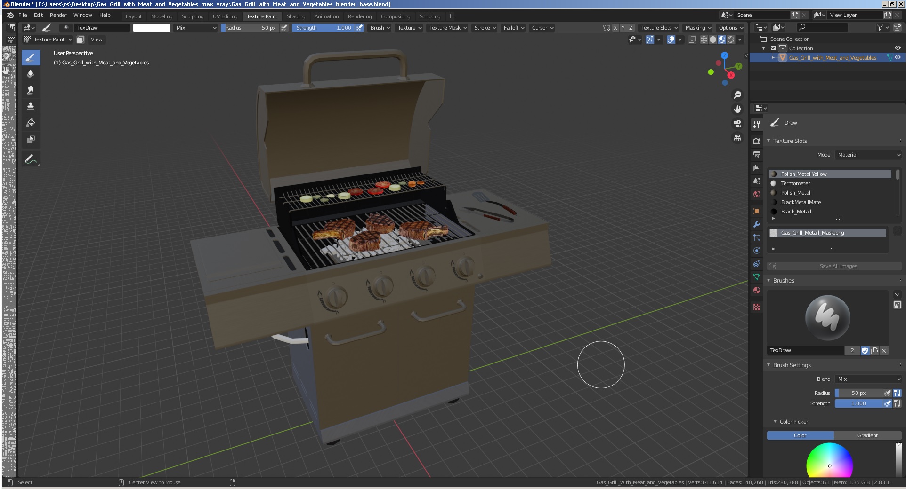906x489 pixels.
Task: Open the Mode Material dropdown
Action: [868, 155]
